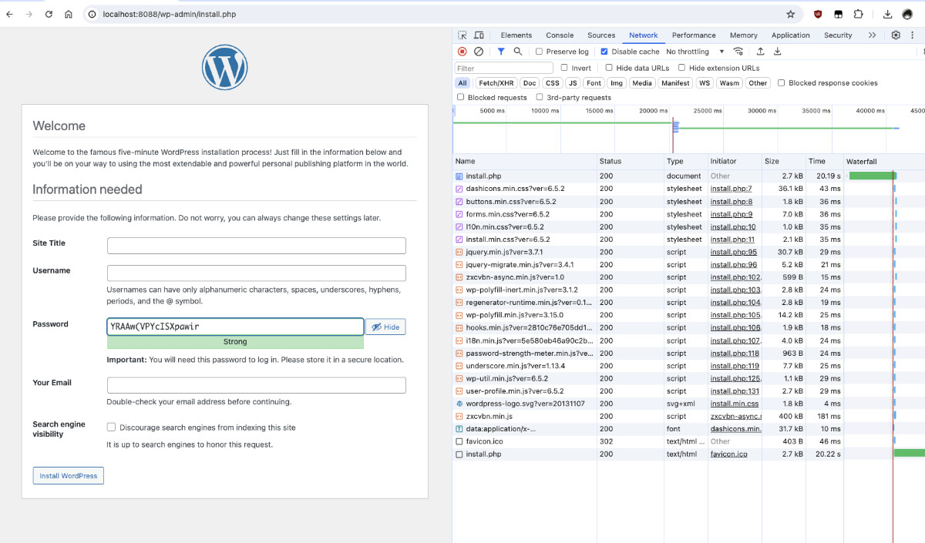925x543 pixels.
Task: Check the Blocked response cookies checkbox
Action: pyautogui.click(x=782, y=82)
